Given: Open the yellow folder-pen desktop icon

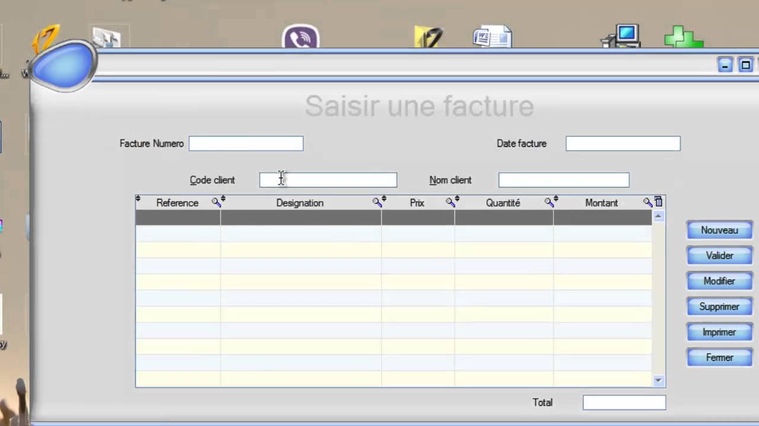Looking at the screenshot, I should tap(429, 37).
